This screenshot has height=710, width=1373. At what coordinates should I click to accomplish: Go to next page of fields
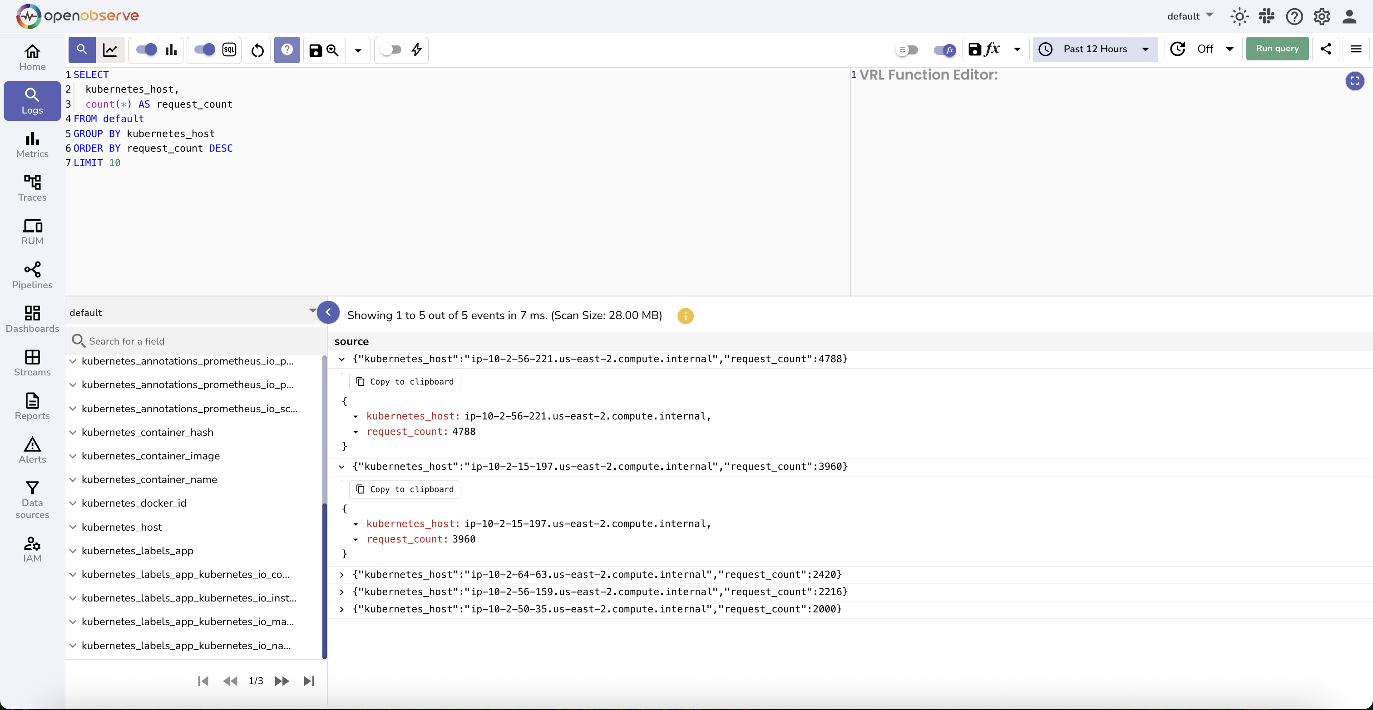(282, 681)
